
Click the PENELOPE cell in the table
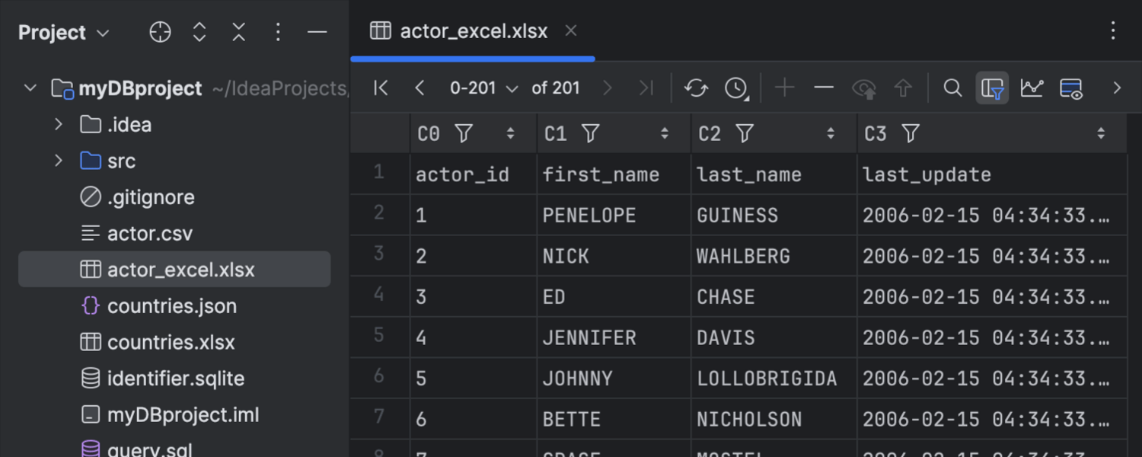[x=589, y=216]
